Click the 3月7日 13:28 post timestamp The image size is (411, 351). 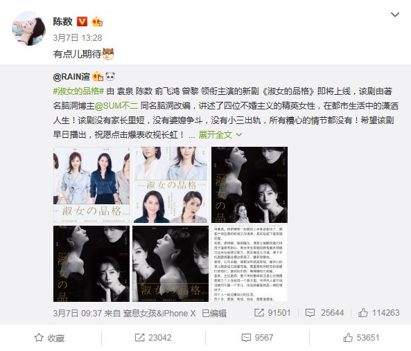click(78, 37)
